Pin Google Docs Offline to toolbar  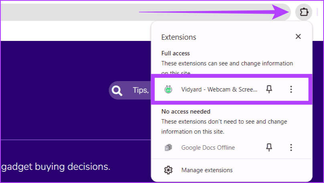coord(269,147)
